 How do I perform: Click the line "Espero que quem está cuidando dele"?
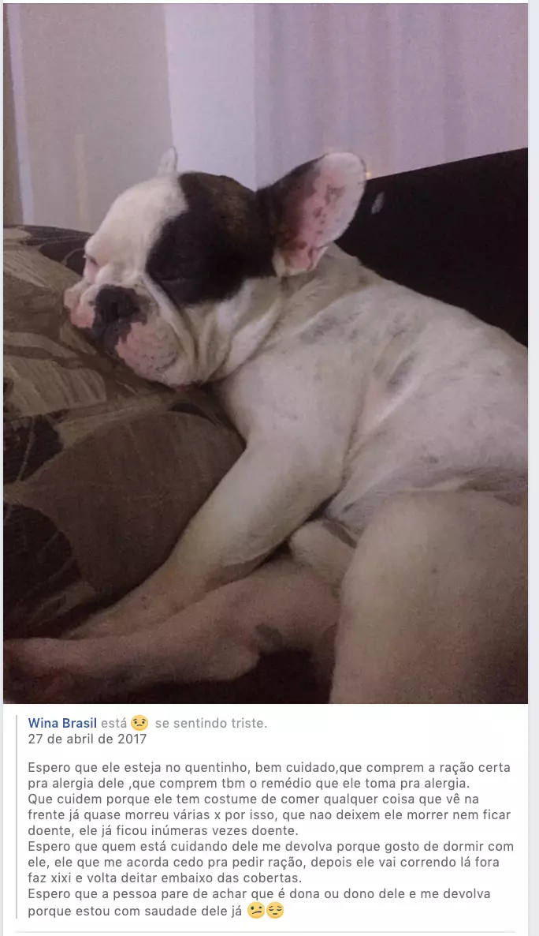[271, 847]
